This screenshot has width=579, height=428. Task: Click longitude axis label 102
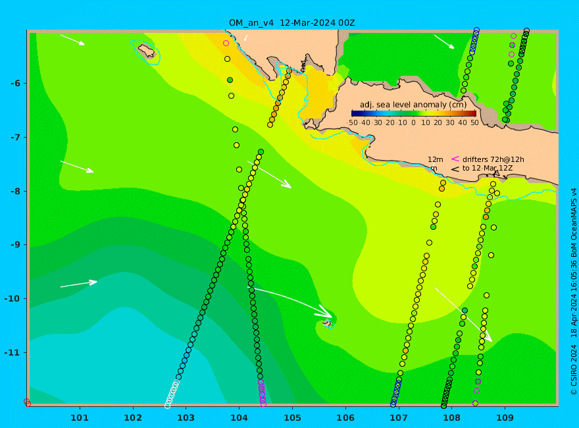133,418
